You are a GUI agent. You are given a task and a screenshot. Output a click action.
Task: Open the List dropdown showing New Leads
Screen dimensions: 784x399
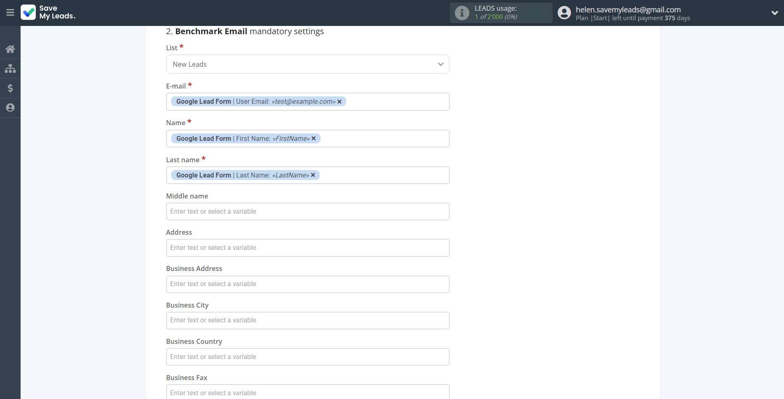[307, 64]
